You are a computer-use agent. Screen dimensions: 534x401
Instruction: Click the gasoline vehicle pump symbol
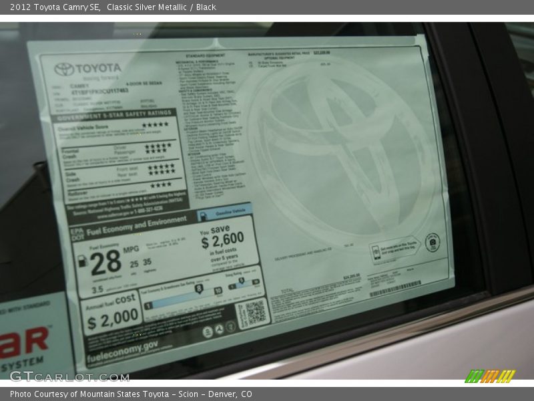click(202, 215)
